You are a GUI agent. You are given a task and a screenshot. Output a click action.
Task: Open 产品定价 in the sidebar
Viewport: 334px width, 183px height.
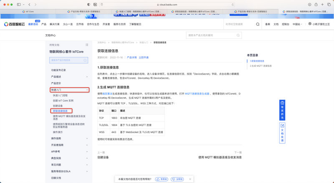click(x=56, y=83)
